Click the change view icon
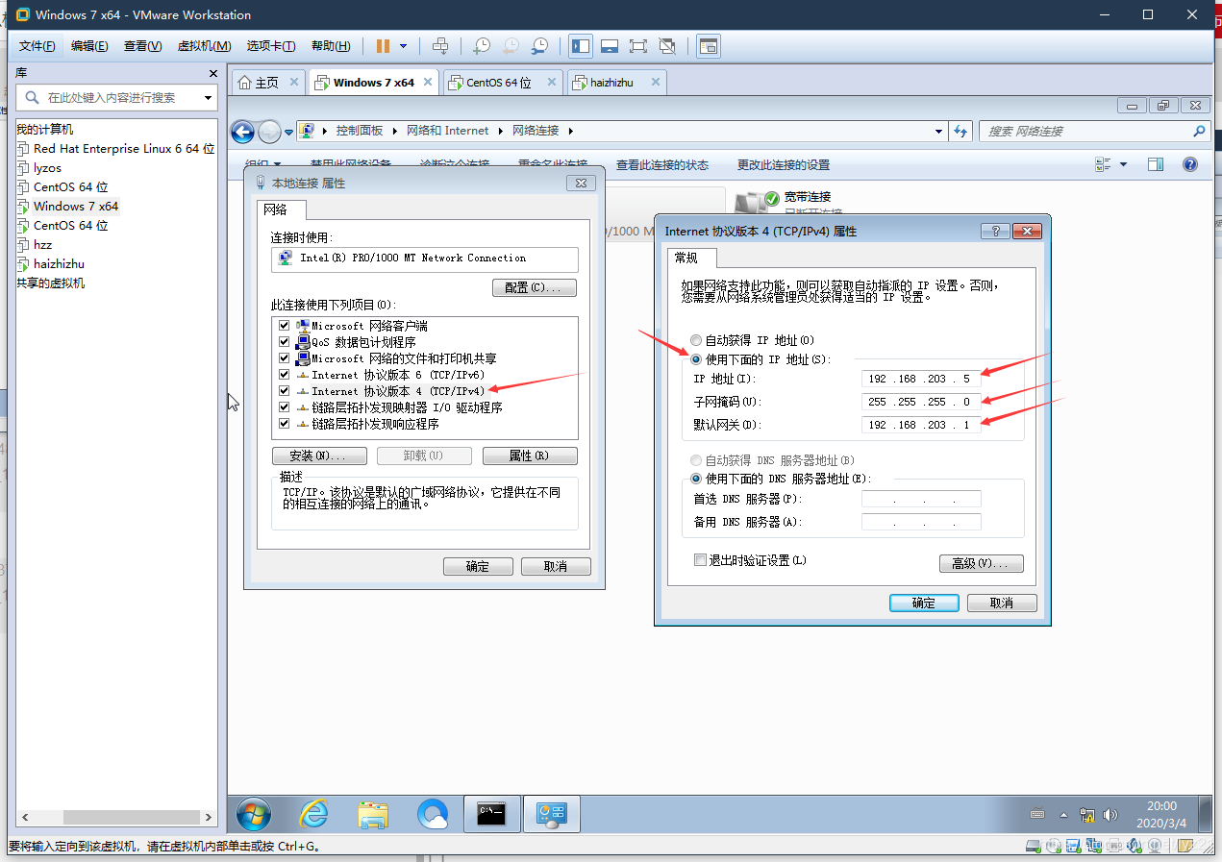Viewport: 1222px width, 862px height. [x=1103, y=164]
